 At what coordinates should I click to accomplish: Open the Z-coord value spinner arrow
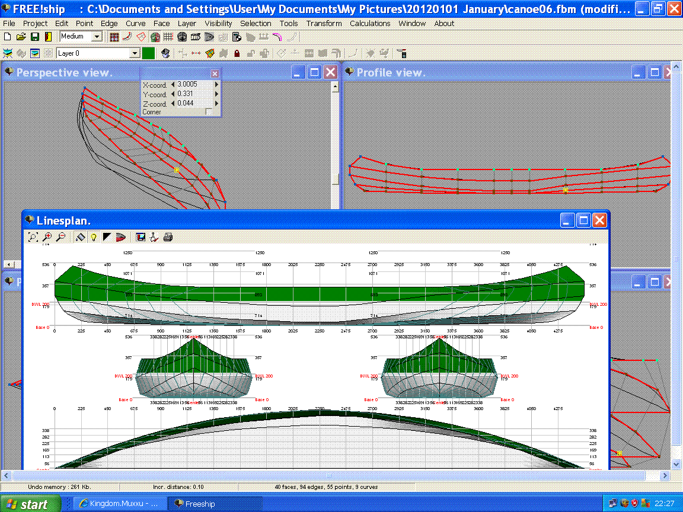(x=217, y=103)
